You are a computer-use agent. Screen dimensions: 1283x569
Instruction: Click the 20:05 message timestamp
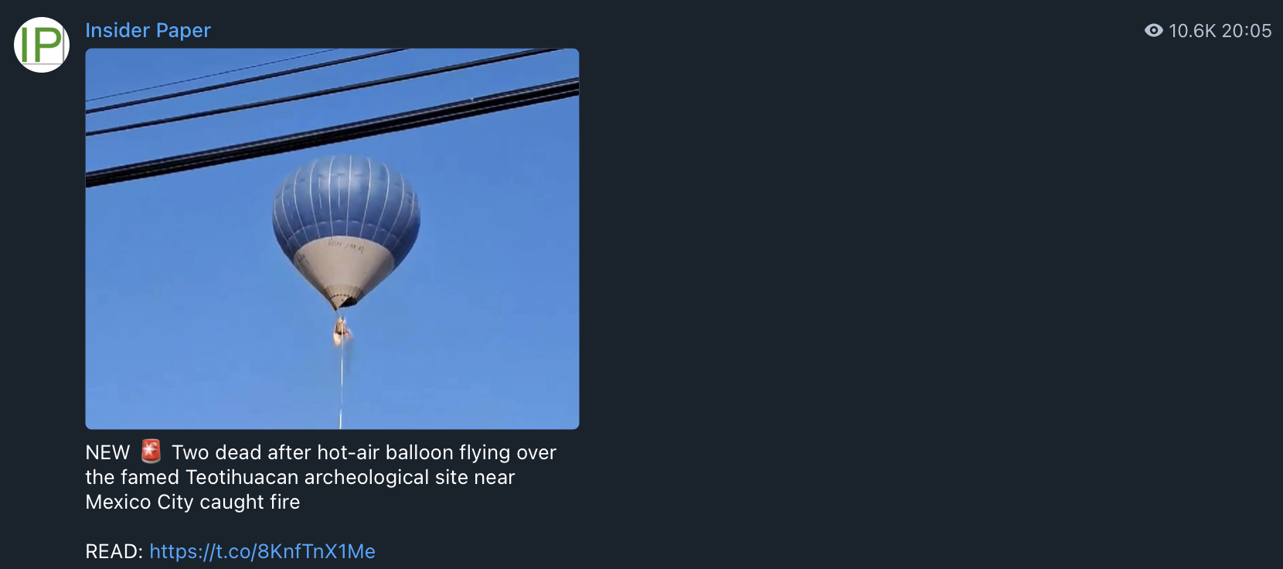1247,31
